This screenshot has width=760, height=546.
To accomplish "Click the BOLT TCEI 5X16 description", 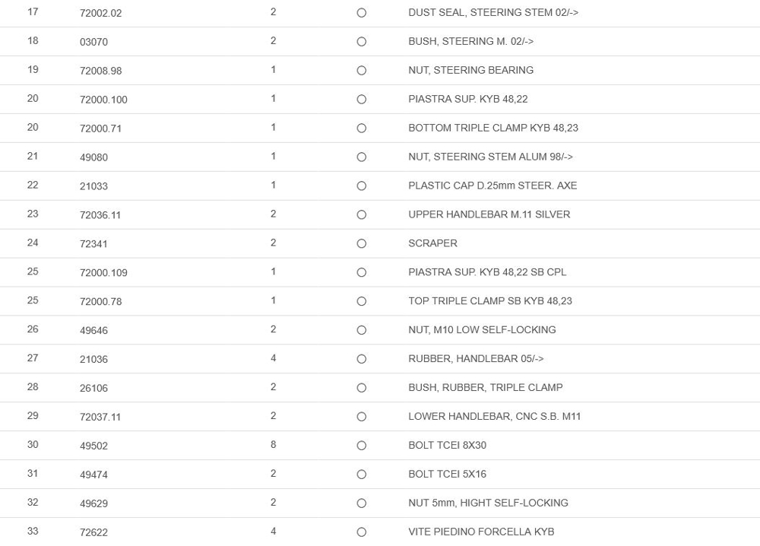I will (447, 475).
